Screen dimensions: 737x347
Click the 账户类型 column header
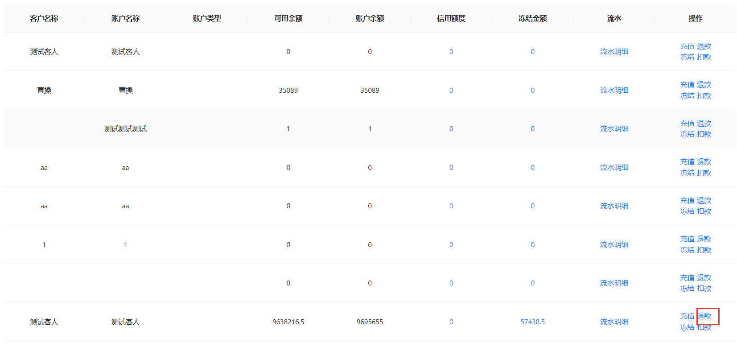[x=207, y=18]
